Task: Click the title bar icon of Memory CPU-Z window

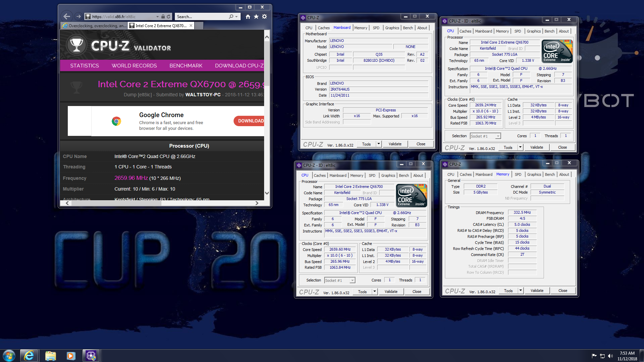Action: point(445,164)
